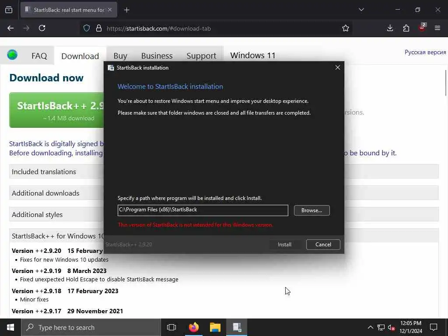448x336 pixels.
Task: Click 'Version ++2.9.17' text
Action: (37, 311)
